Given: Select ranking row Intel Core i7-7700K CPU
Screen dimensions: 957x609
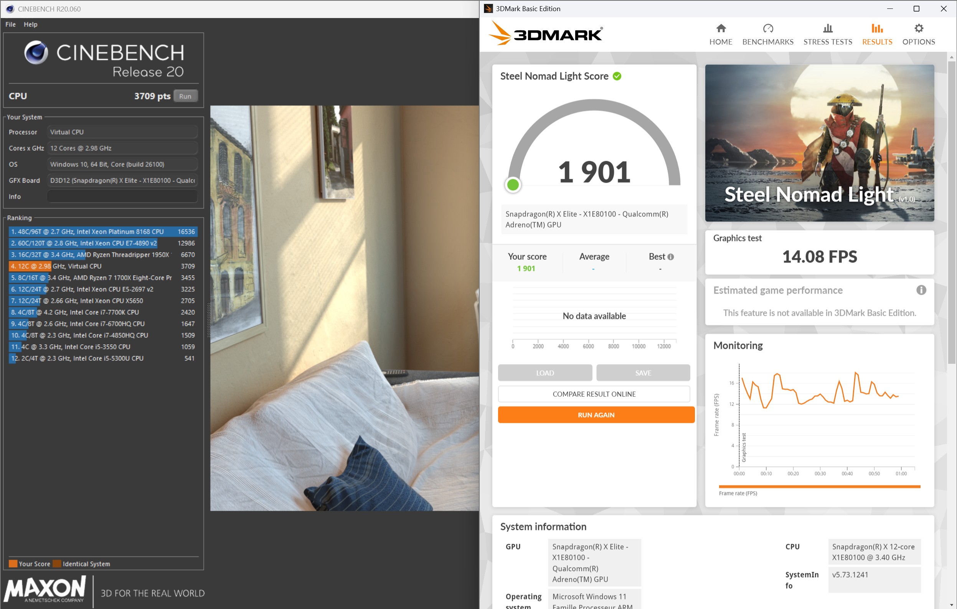Looking at the screenshot, I should [103, 312].
